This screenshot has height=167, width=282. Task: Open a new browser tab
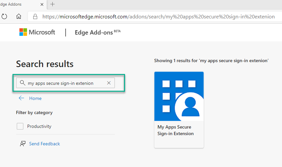click(x=53, y=4)
